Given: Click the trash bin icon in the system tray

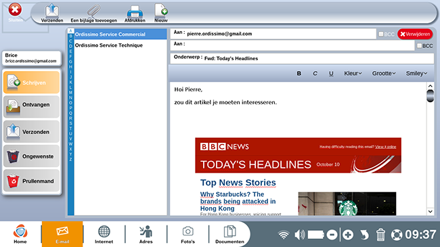Looking at the screenshot, I should point(380,235).
